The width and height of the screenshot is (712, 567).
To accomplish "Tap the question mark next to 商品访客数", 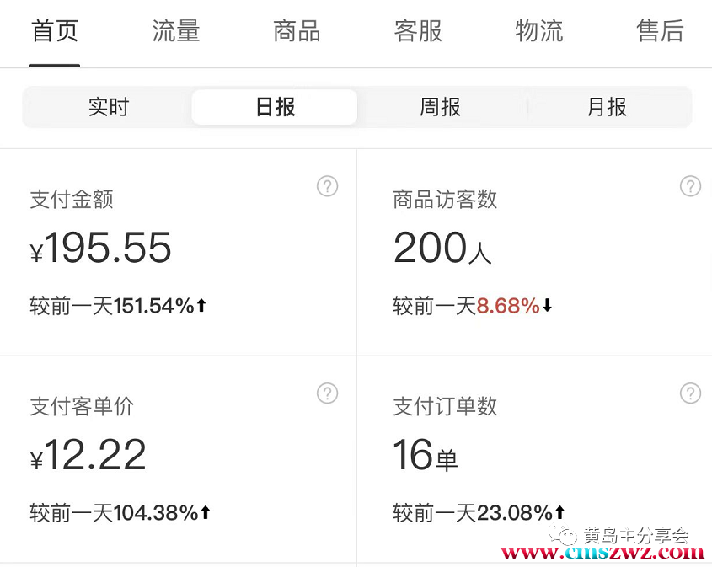I will click(690, 186).
